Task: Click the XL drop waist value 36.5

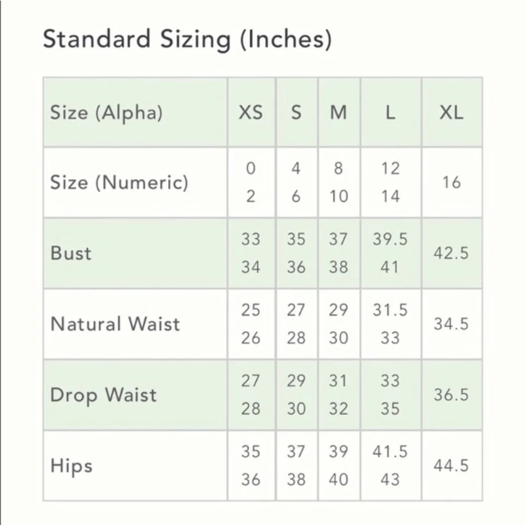Action: [x=451, y=395]
